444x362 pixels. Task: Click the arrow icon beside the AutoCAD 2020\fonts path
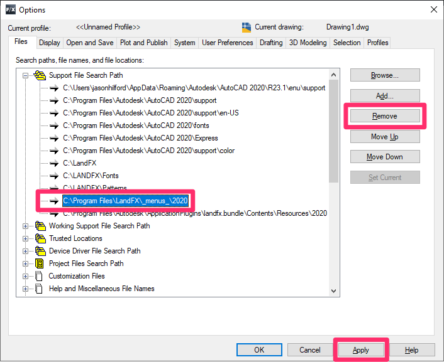click(54, 125)
